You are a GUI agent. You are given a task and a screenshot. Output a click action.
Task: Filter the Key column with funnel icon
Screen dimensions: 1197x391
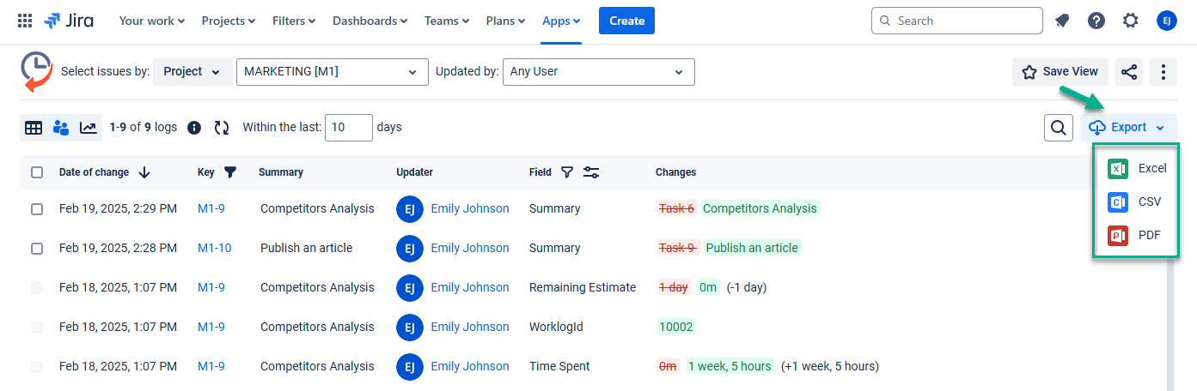[230, 172]
